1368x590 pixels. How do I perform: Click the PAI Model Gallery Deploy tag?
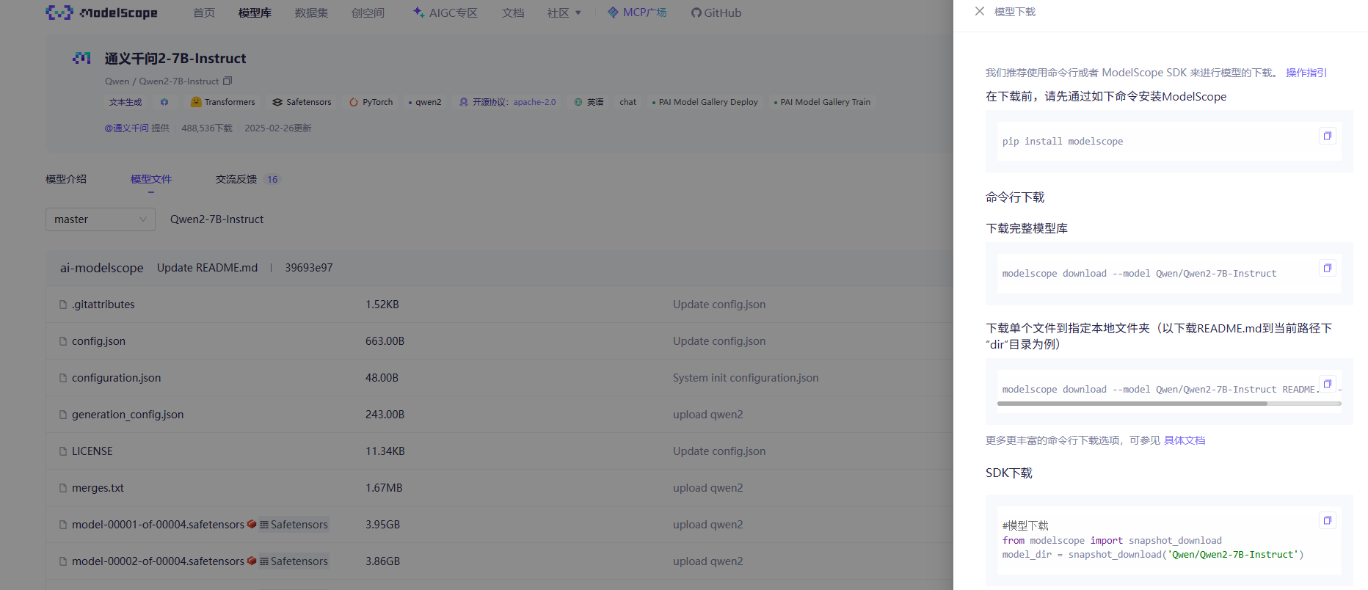coord(705,102)
